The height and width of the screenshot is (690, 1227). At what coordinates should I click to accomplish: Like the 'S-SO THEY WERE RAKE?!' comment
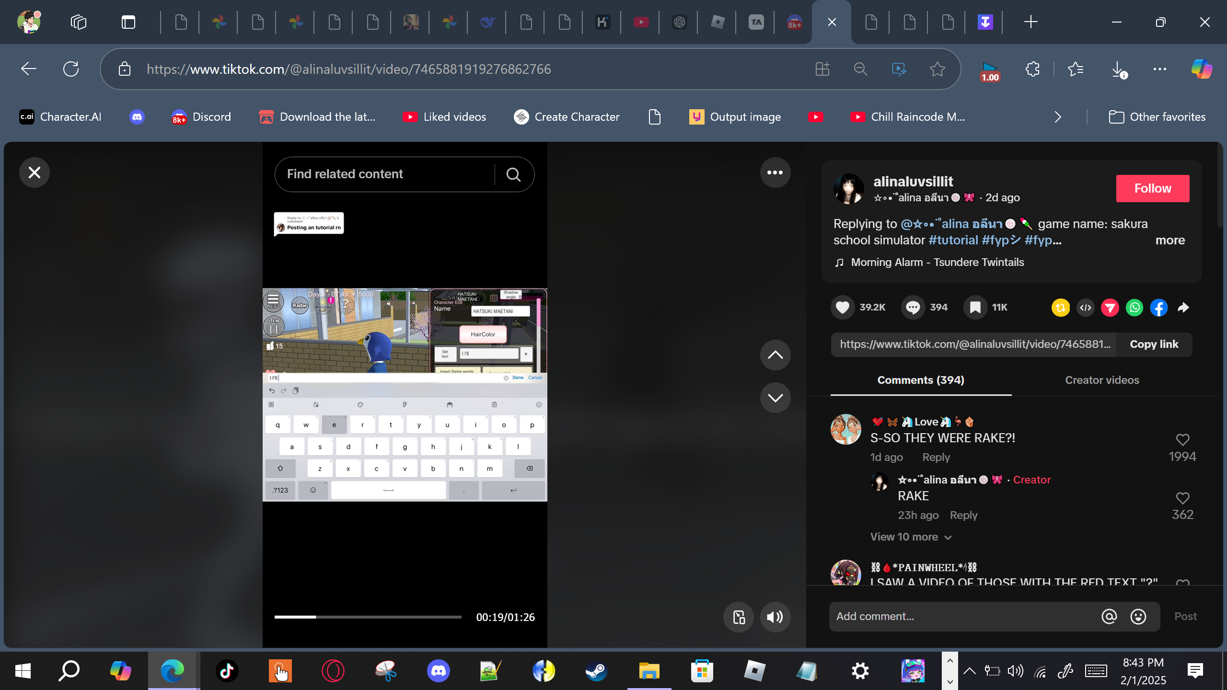1182,439
